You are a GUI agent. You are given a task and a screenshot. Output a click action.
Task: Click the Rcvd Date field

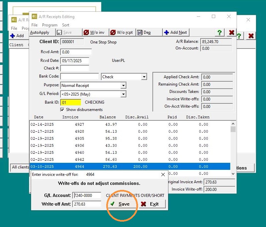click(75, 61)
